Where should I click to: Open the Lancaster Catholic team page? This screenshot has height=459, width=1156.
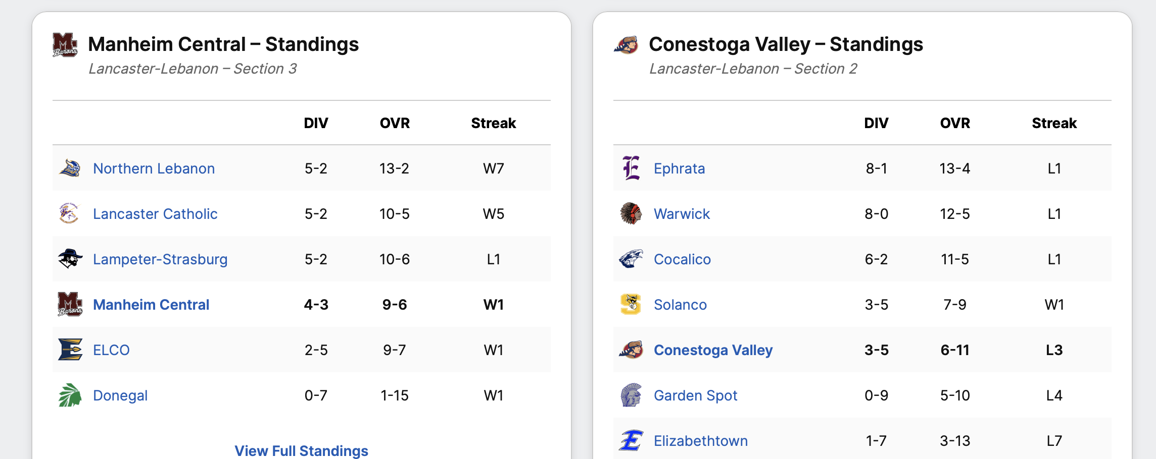tap(155, 214)
